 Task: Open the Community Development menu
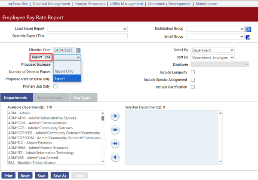(169, 3)
